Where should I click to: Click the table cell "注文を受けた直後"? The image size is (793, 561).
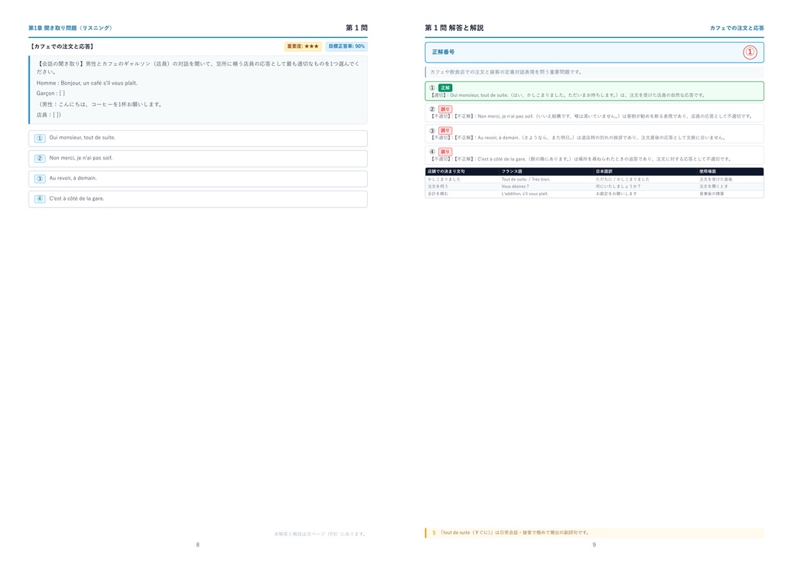click(716, 179)
